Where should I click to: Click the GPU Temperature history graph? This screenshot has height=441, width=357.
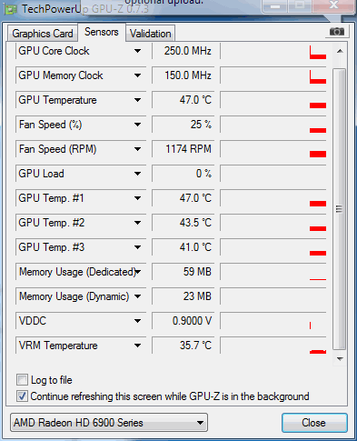pyautogui.click(x=273, y=100)
